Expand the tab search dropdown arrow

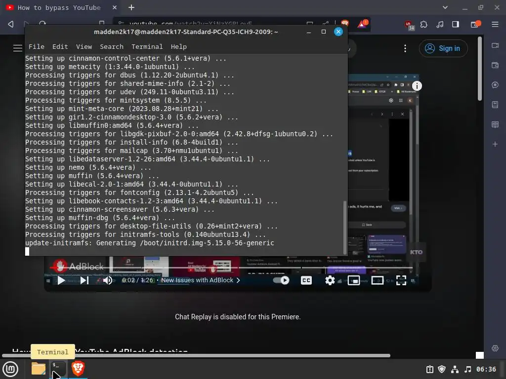tap(445, 7)
